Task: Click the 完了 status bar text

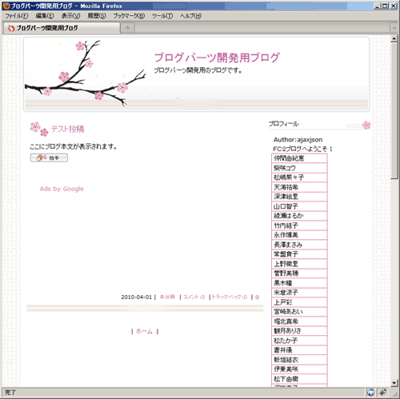Action: 10,393
